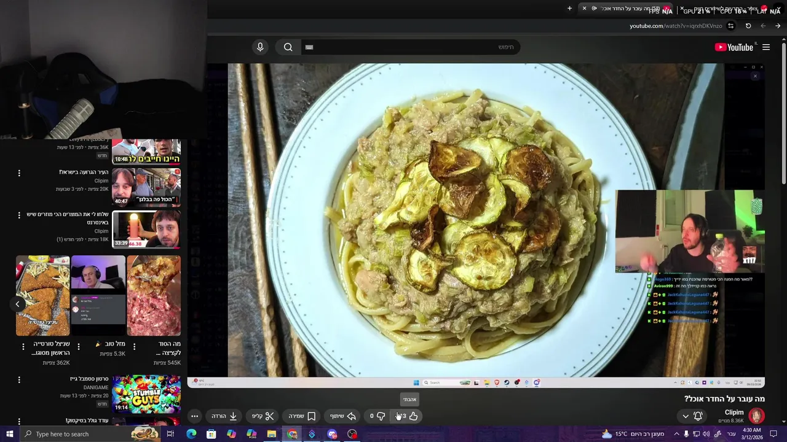Image resolution: width=787 pixels, height=442 pixels.
Task: Open notification center on taskbar
Action: coord(774,434)
